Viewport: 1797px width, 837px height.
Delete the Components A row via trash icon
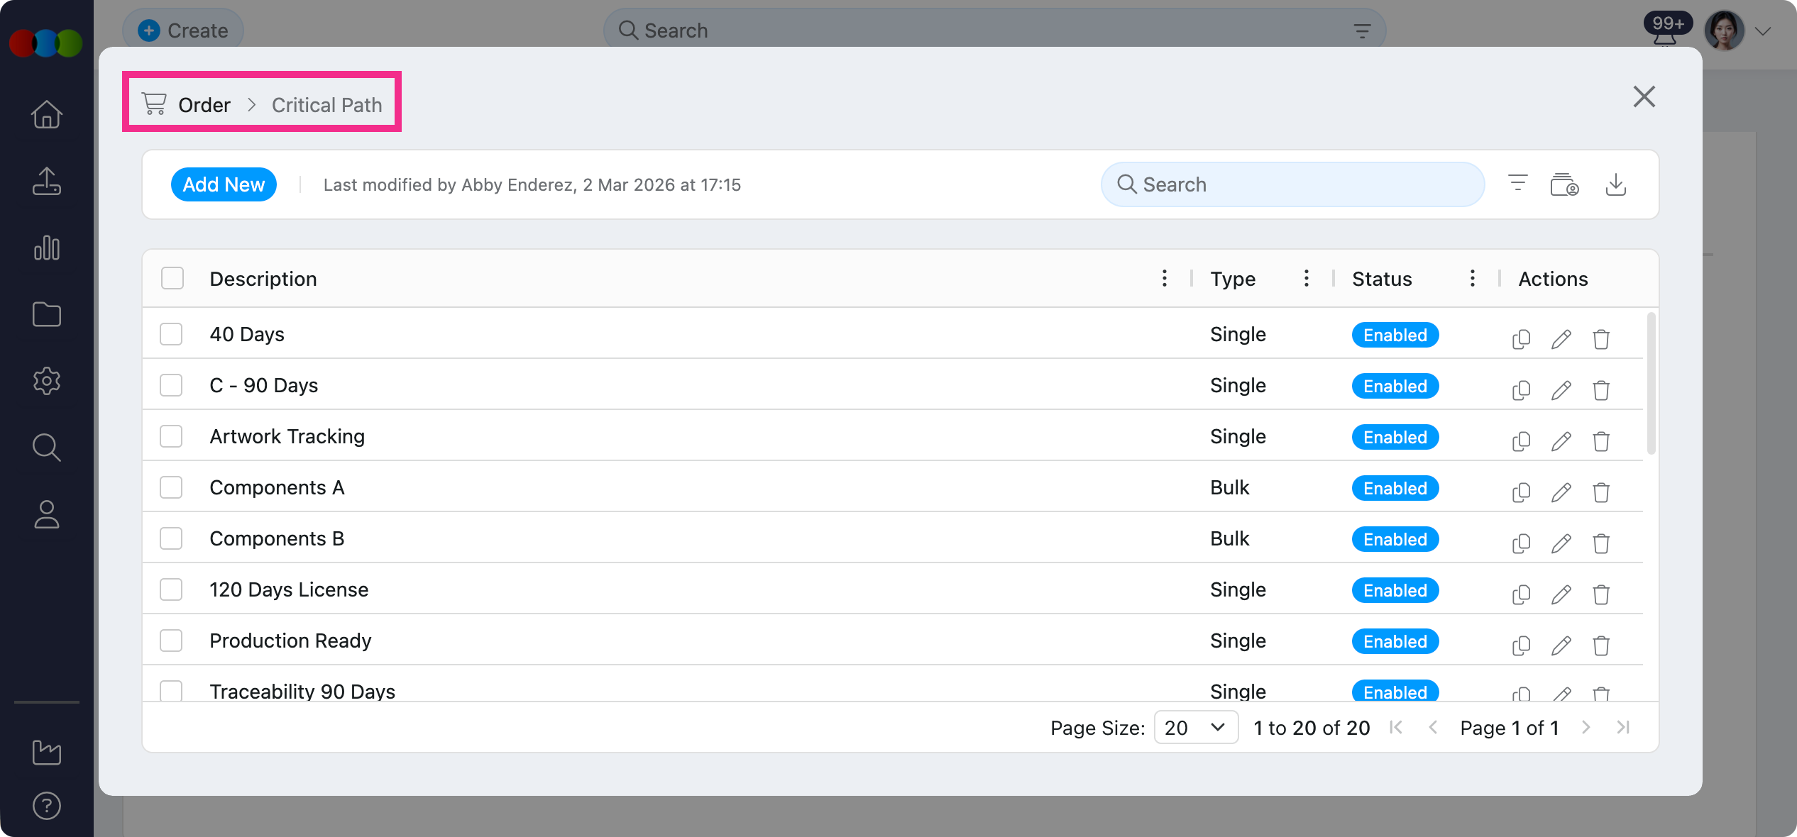point(1600,492)
